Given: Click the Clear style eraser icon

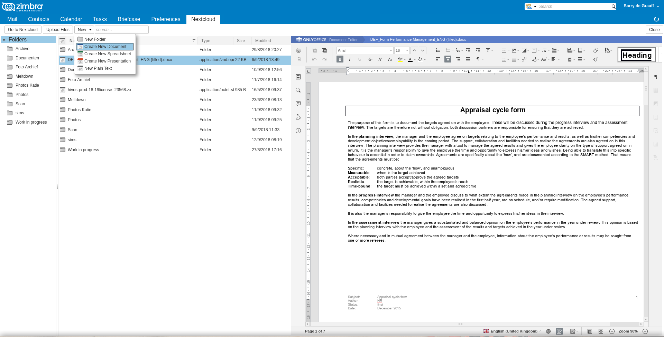Looking at the screenshot, I should click(596, 50).
